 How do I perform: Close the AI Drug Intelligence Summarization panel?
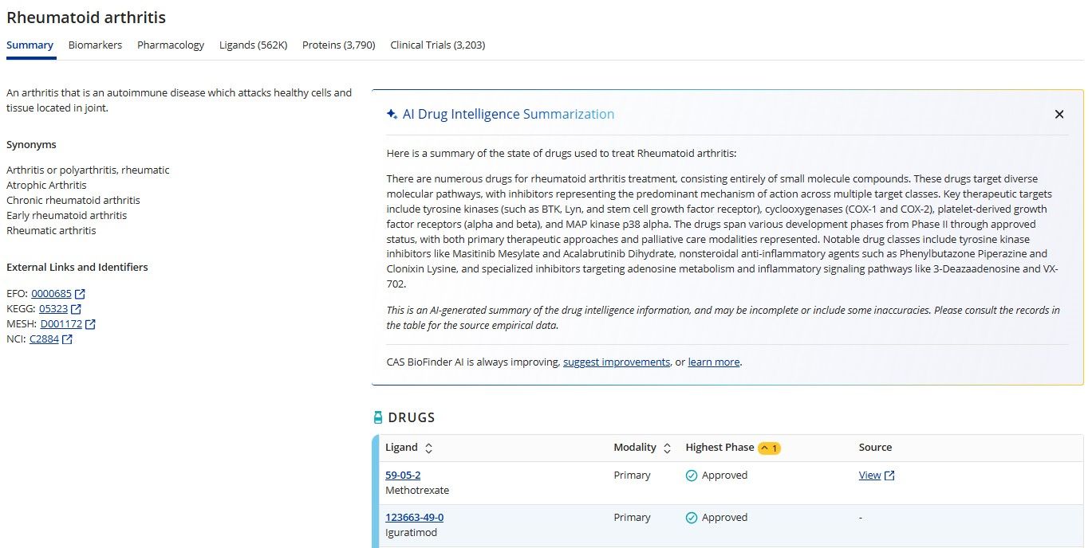[1058, 115]
